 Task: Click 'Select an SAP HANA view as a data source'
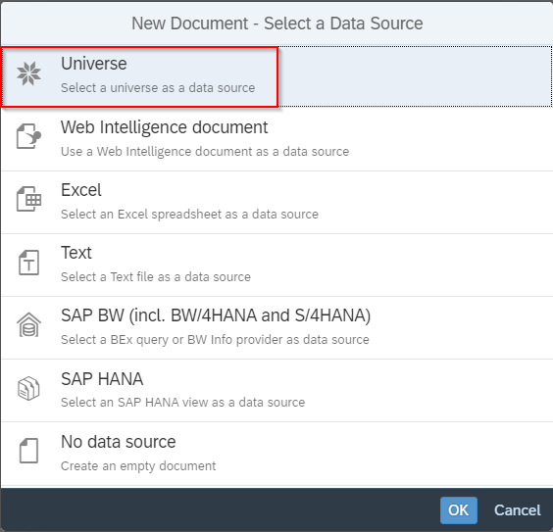click(x=183, y=403)
